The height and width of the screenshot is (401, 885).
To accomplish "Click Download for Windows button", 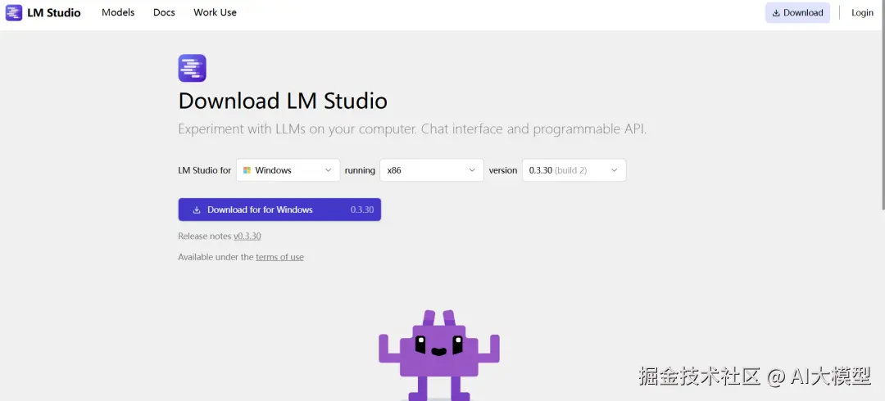I will (279, 210).
